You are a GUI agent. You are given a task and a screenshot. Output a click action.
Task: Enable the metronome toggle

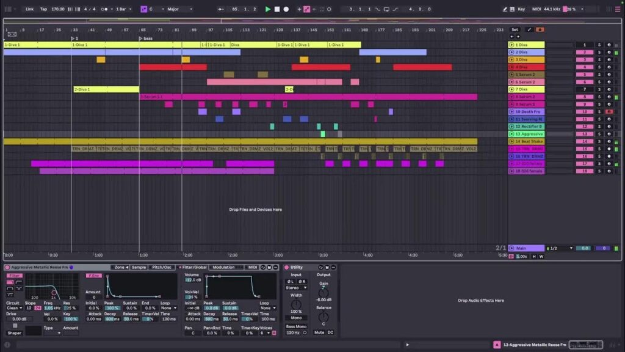click(x=105, y=9)
